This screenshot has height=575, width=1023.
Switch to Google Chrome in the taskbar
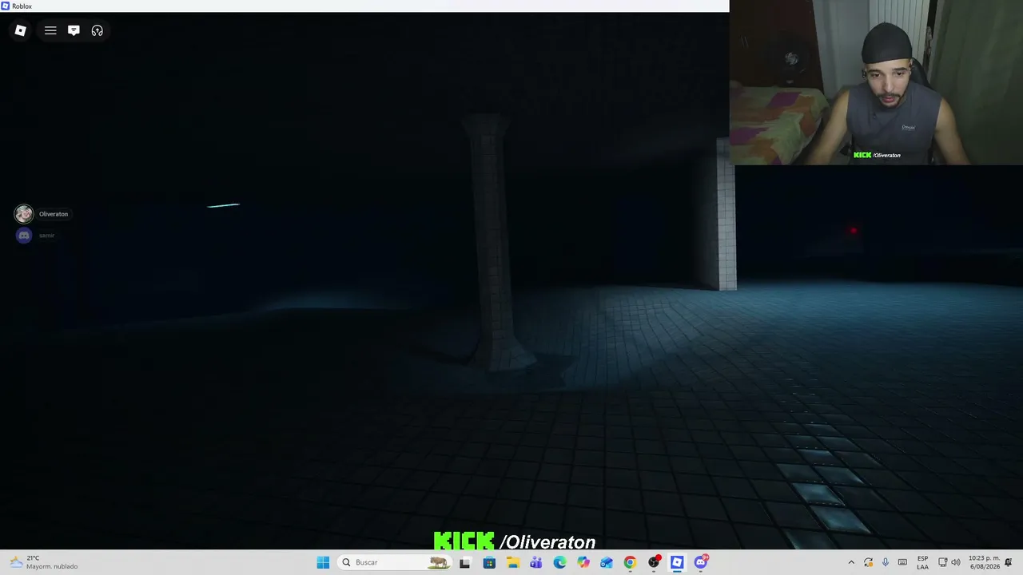point(630,562)
